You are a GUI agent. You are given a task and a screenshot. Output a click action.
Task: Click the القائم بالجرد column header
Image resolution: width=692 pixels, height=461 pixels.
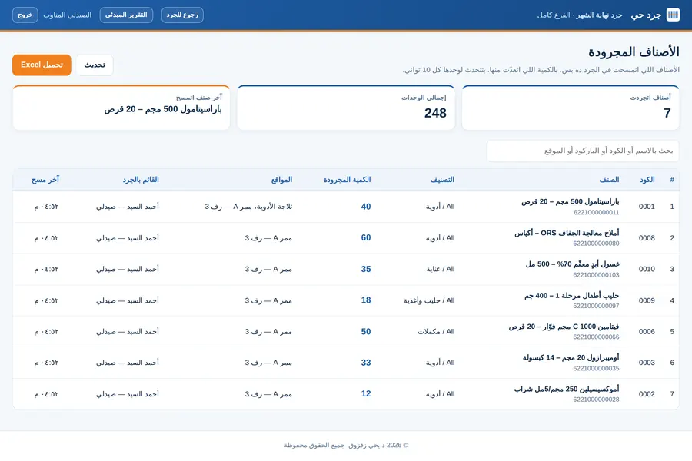click(141, 180)
